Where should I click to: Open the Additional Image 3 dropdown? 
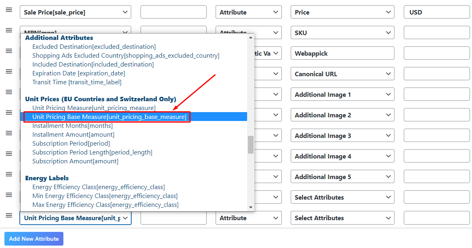pyautogui.click(x=342, y=135)
